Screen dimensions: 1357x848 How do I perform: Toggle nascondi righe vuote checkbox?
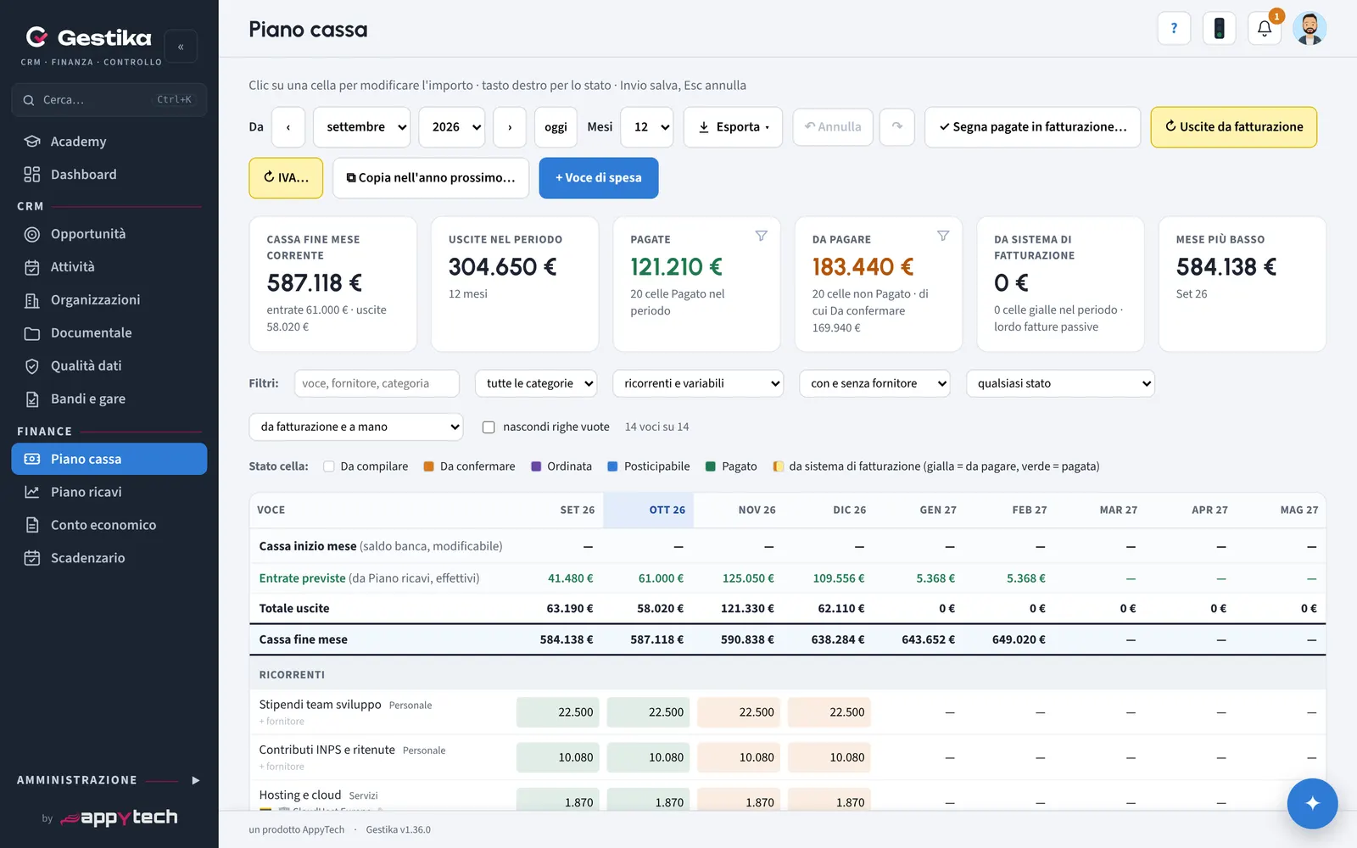489,427
